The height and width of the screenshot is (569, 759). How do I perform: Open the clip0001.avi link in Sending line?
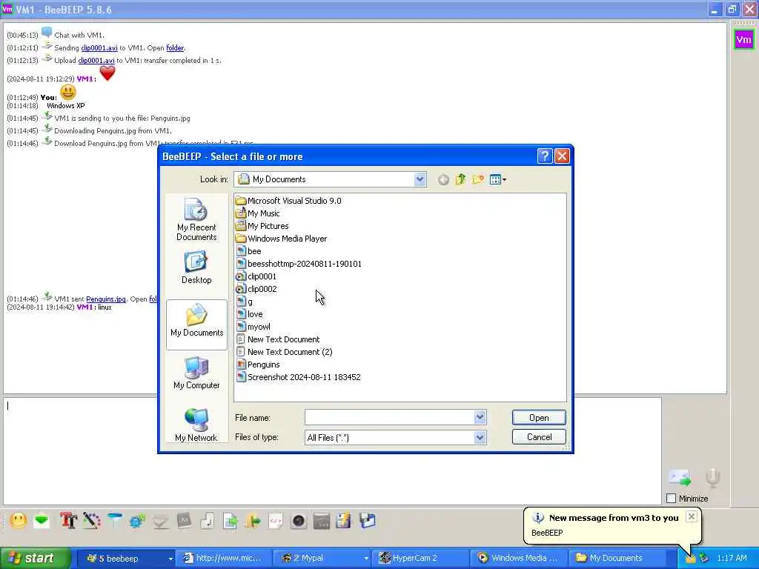(x=99, y=48)
